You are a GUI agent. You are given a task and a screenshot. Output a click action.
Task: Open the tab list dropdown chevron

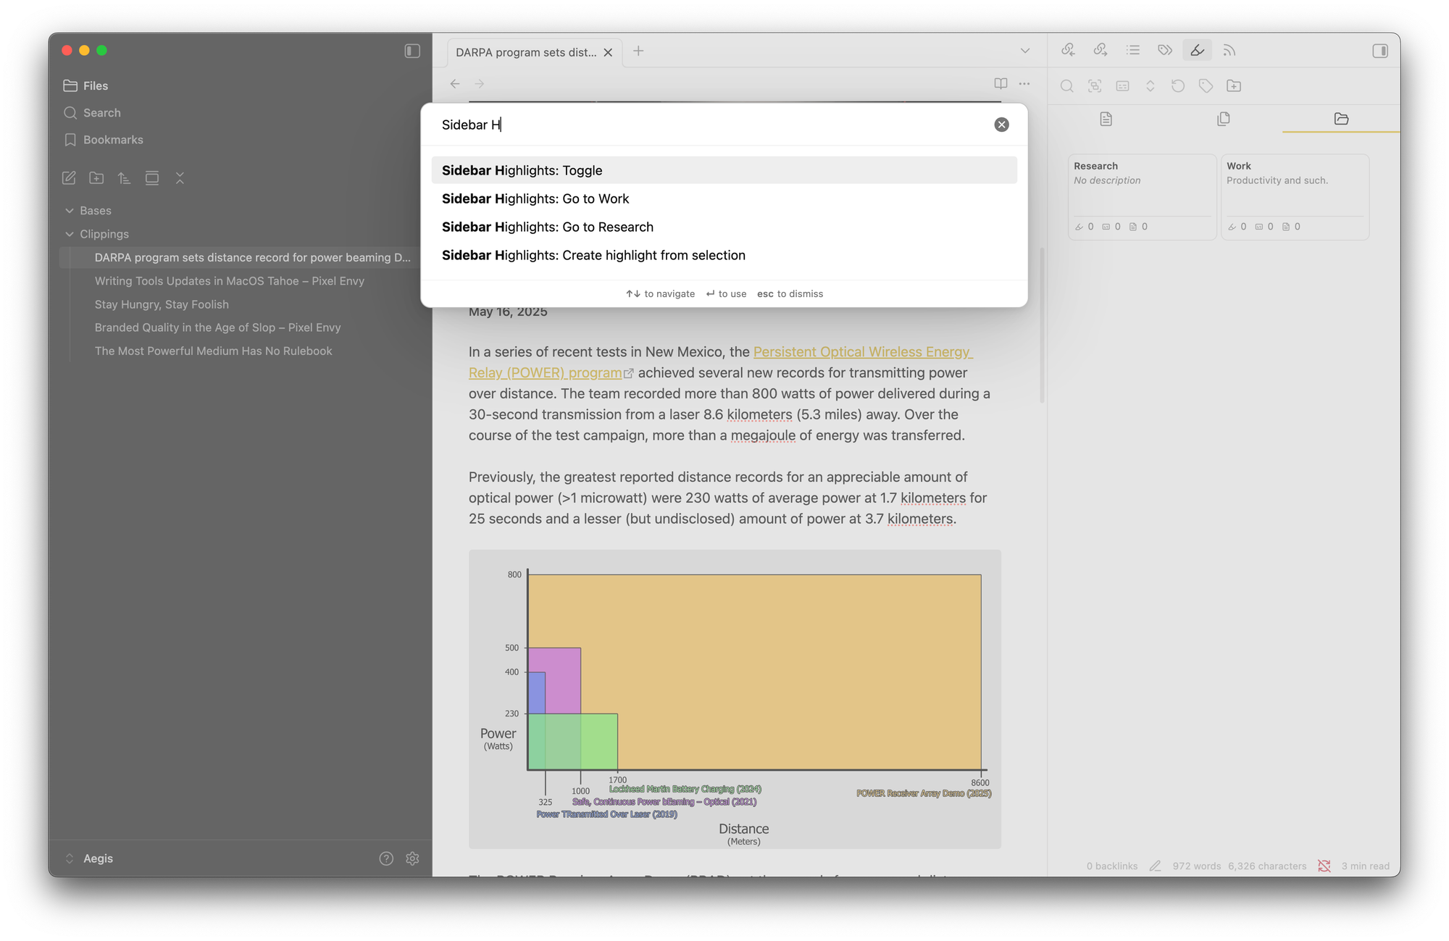point(1024,51)
